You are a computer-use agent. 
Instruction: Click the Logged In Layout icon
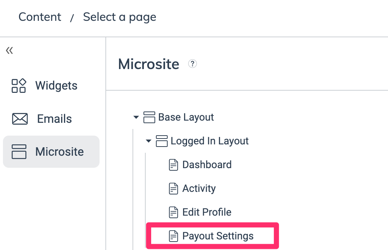click(162, 141)
